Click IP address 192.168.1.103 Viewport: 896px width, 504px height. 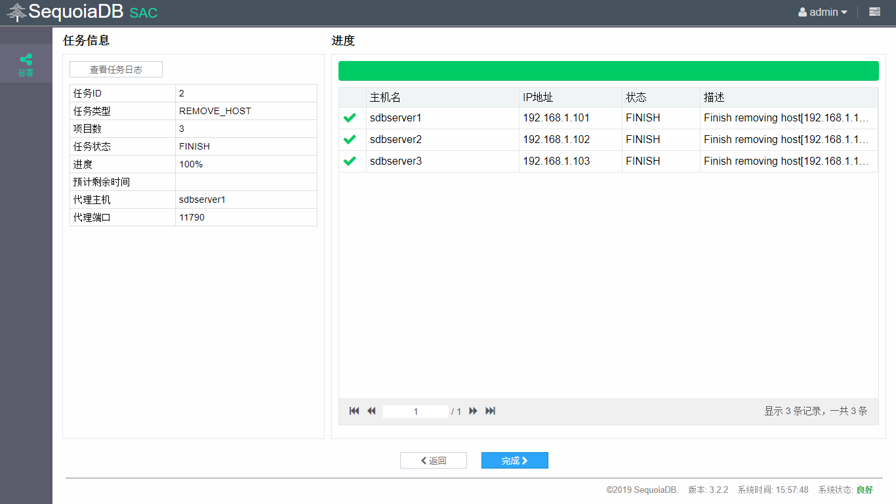556,161
